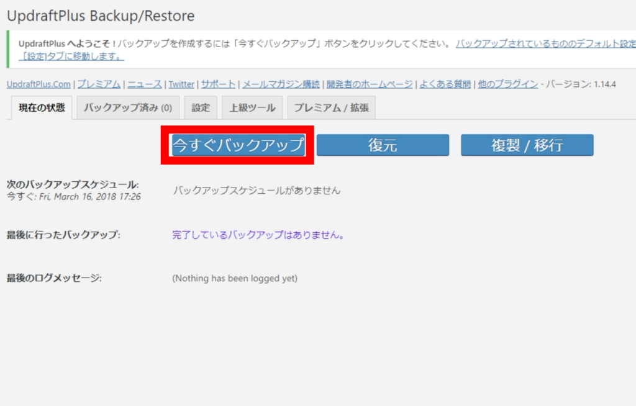The height and width of the screenshot is (406, 636).
Task: Open the ニュース link
Action: (144, 84)
